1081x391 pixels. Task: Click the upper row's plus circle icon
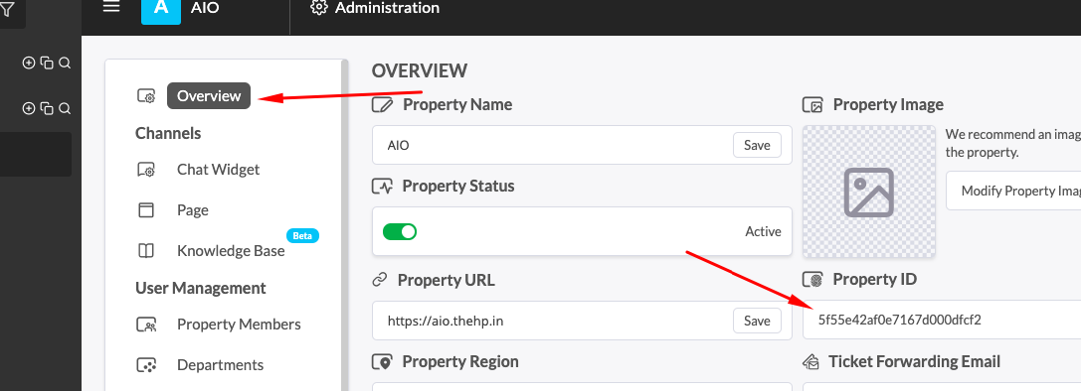28,63
